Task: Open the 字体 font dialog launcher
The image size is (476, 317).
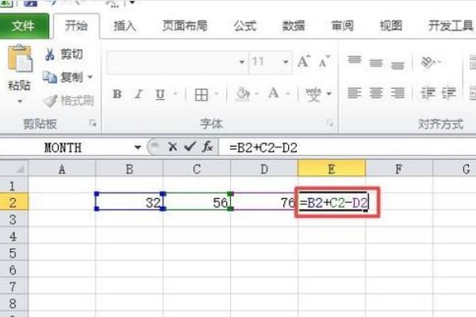Action: [x=329, y=124]
